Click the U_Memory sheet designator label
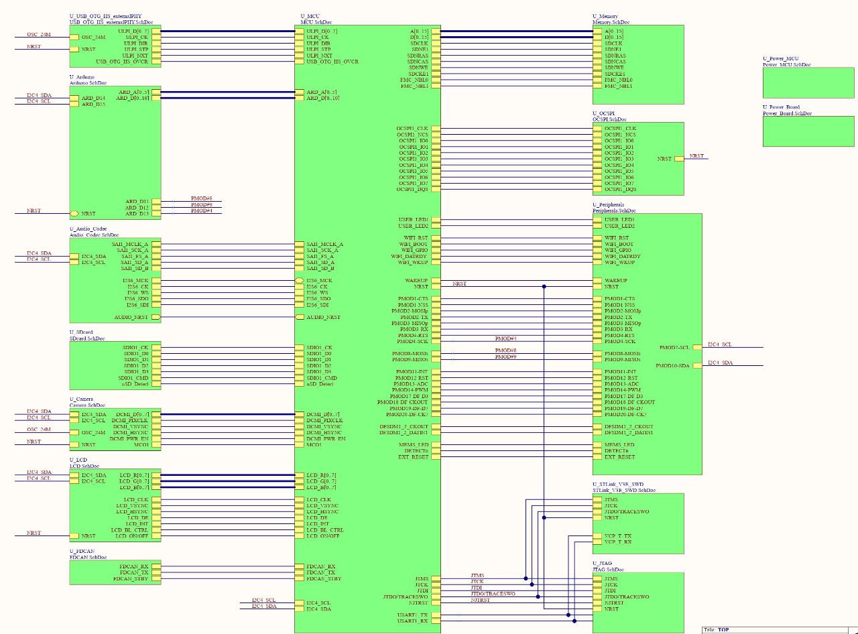 (x=605, y=16)
